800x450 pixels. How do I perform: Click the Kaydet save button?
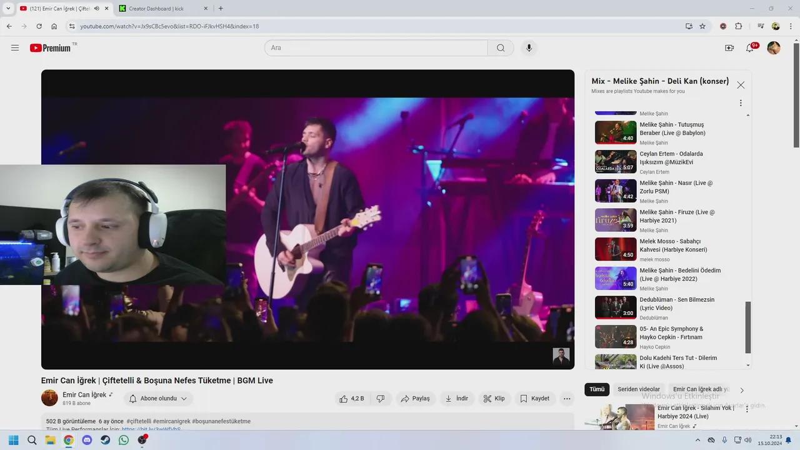534,399
